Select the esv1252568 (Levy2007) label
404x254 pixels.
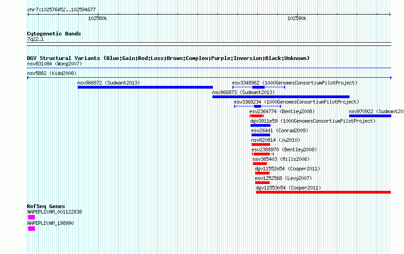point(283,178)
